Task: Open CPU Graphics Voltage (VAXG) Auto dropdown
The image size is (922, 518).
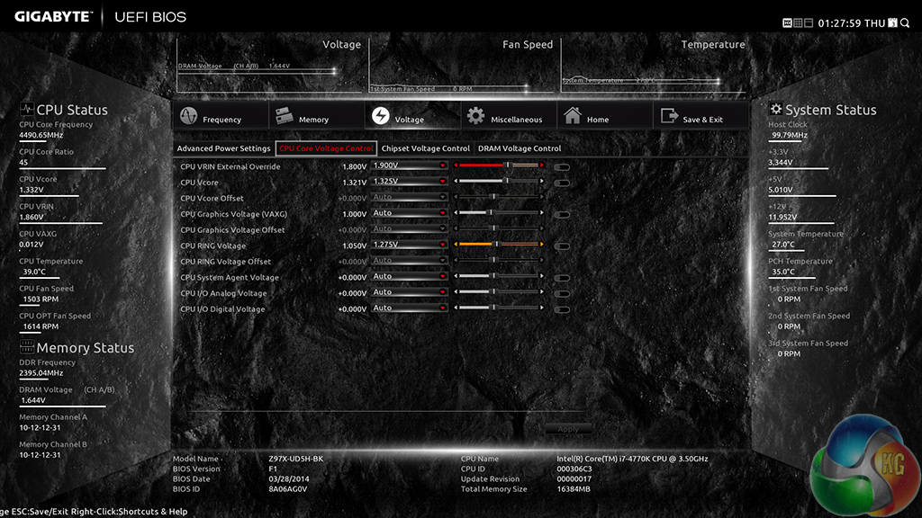Action: click(x=410, y=213)
